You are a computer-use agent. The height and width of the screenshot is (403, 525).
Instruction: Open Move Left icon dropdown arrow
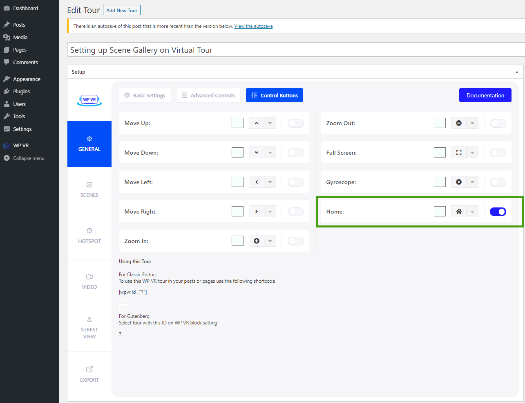[270, 182]
